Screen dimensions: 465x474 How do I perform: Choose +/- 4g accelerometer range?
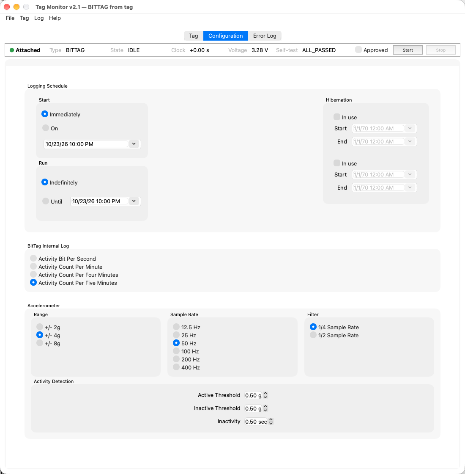coord(40,335)
